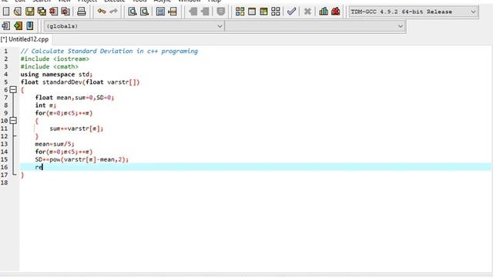Image resolution: width=493 pixels, height=277 pixels.
Task: Click the gray X stop-execution icon
Action: tap(307, 12)
